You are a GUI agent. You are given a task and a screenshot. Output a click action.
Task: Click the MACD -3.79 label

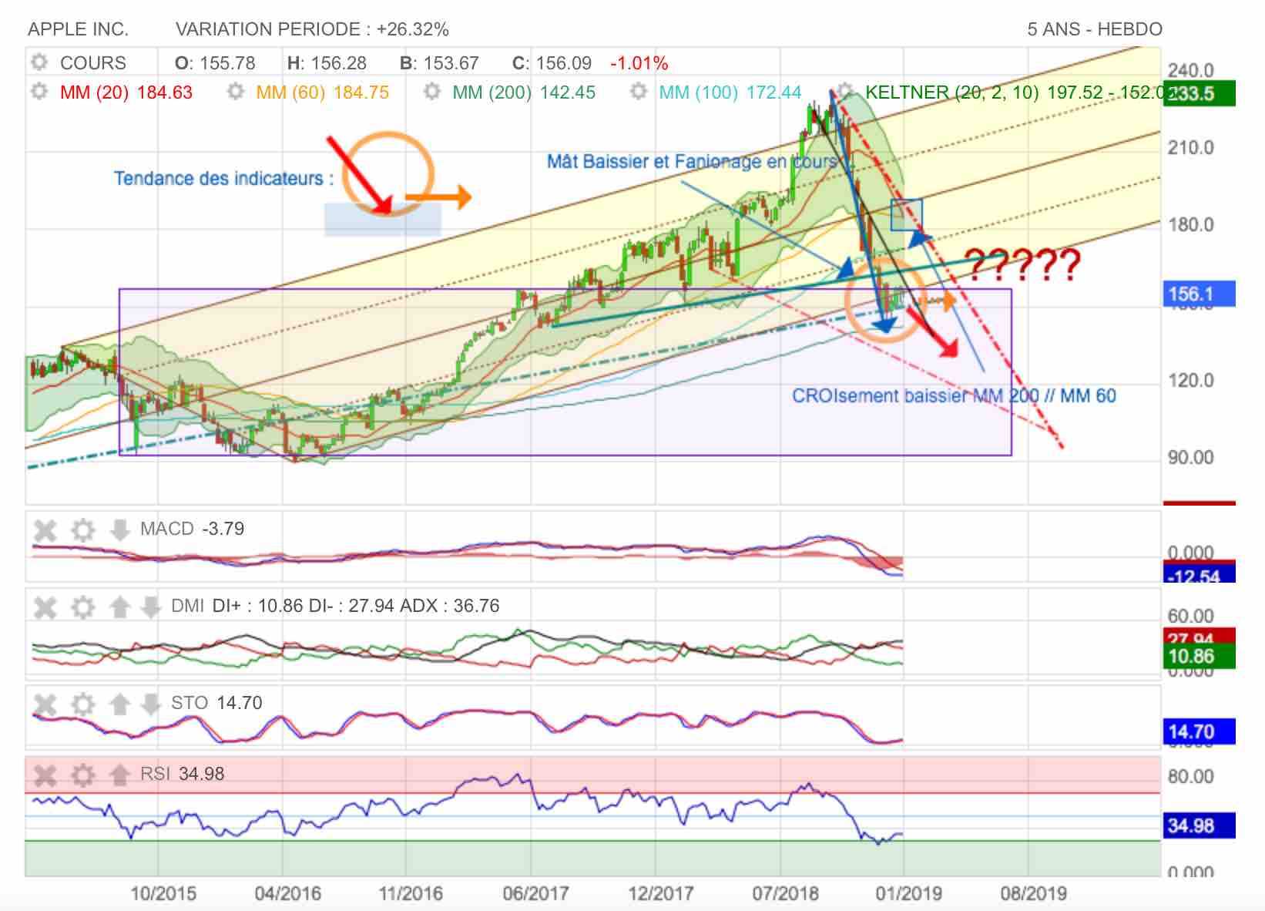[x=192, y=529]
